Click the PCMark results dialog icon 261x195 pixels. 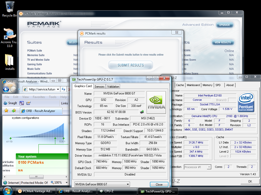click(82, 34)
